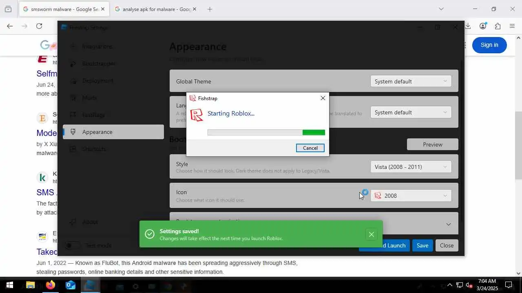Screen dimensions: 522x293
Task: Open the network tray icon
Action: (459, 285)
